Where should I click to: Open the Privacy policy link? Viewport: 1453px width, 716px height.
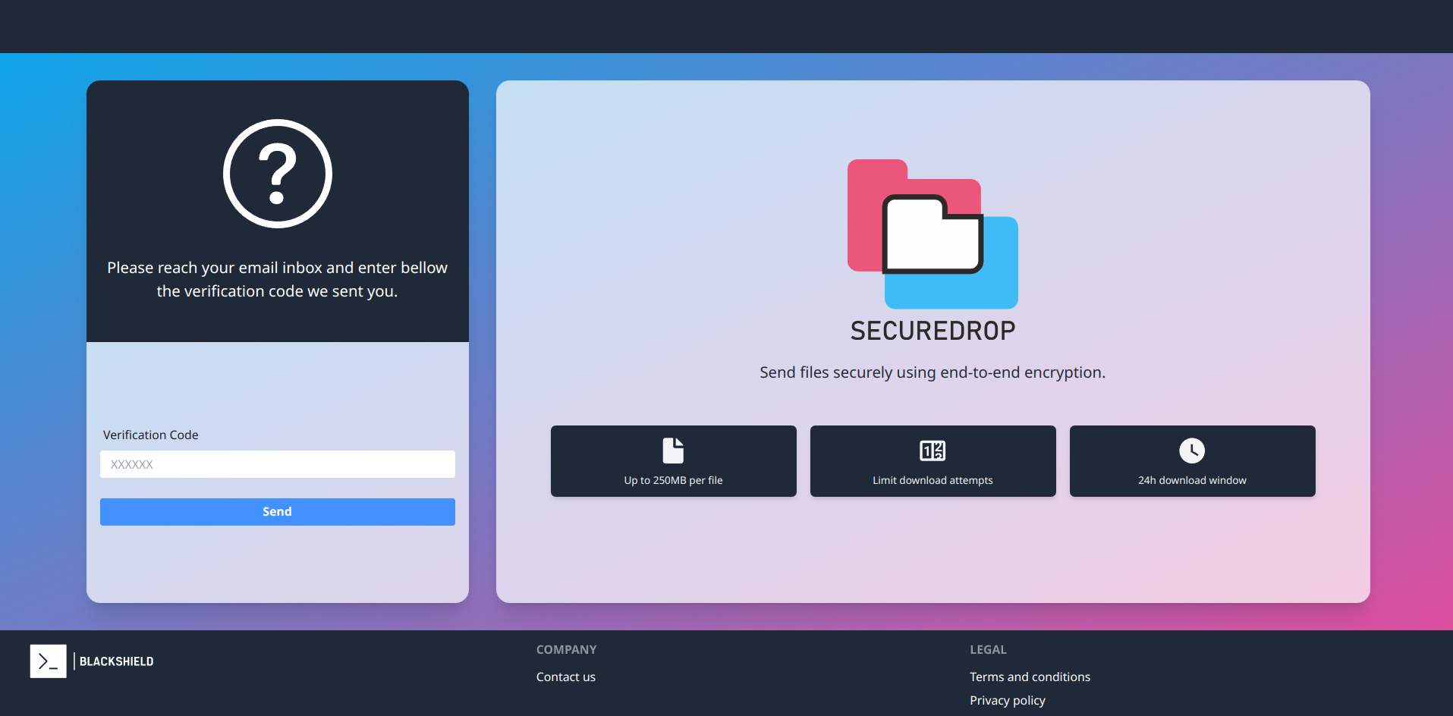[1008, 700]
